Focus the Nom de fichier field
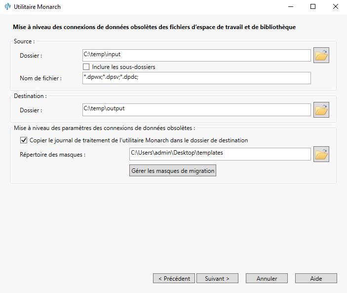The image size is (347, 293). pos(196,78)
